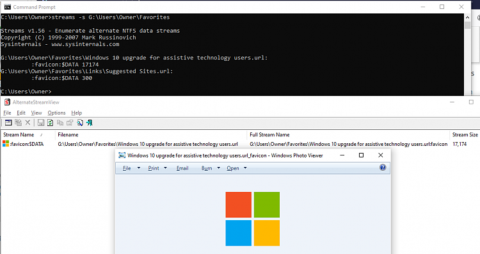Click the delete (X) icon in AlternateStreamView toolbar
The width and height of the screenshot is (480, 254).
point(28,123)
